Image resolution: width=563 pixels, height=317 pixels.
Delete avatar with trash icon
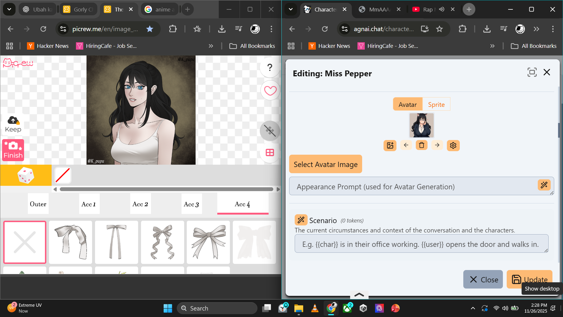421,145
